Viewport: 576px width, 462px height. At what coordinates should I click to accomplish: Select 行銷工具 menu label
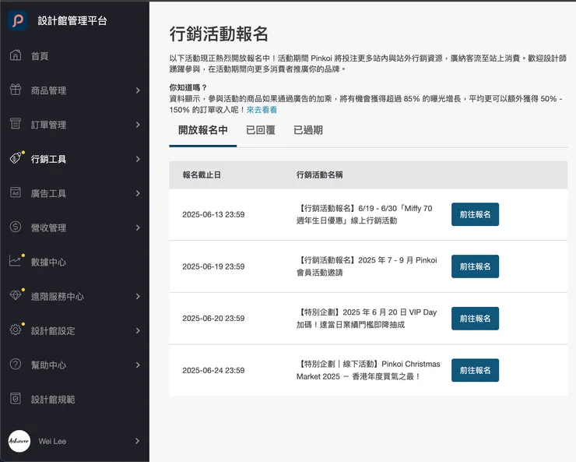pyautogui.click(x=48, y=159)
